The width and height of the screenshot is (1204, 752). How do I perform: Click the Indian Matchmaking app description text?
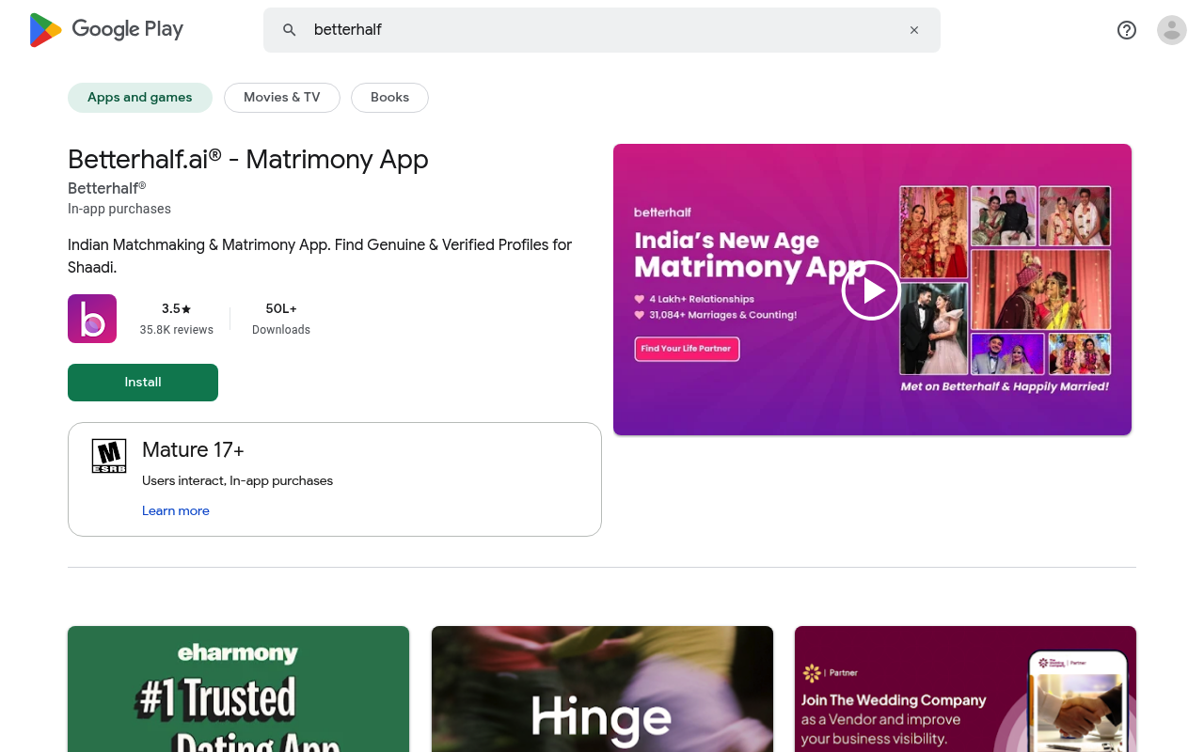pyautogui.click(x=320, y=256)
